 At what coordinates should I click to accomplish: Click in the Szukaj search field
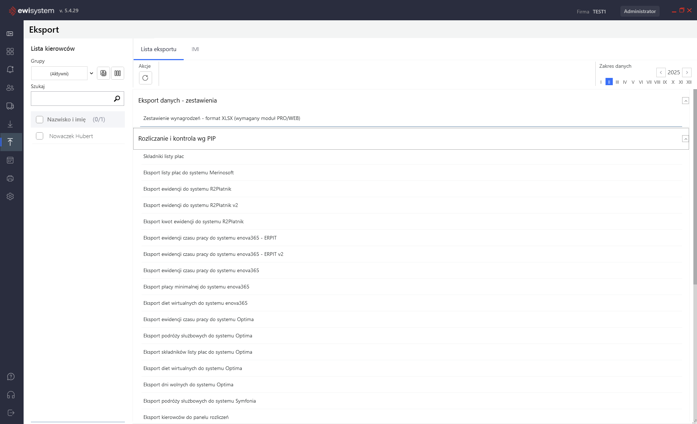[x=73, y=99]
